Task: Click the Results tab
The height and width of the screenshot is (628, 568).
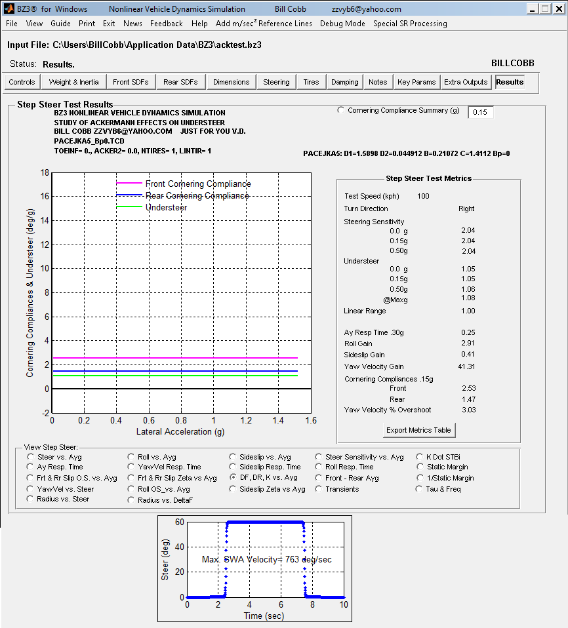Action: (510, 82)
